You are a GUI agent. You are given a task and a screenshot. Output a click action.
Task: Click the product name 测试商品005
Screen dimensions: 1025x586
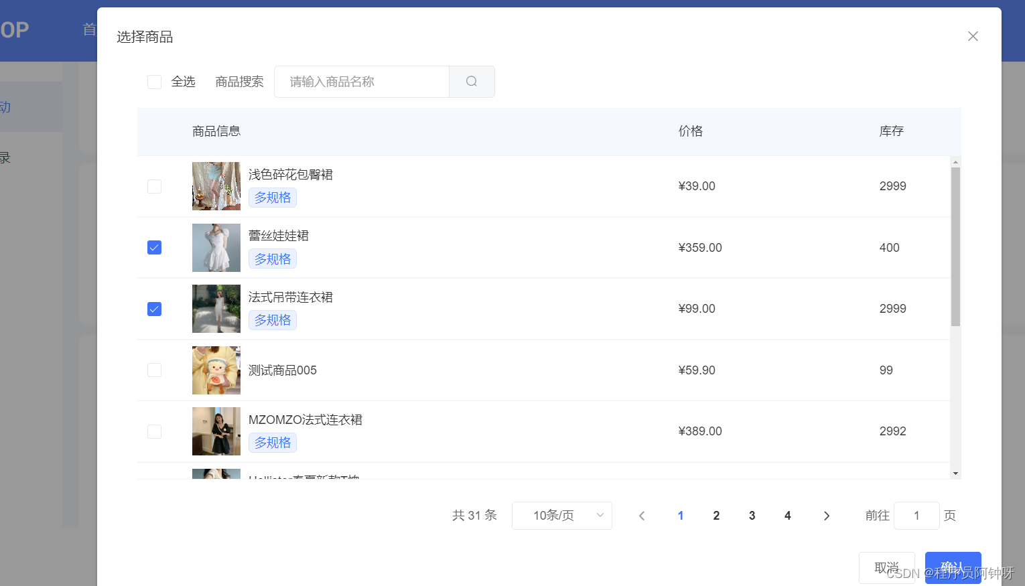click(x=283, y=370)
